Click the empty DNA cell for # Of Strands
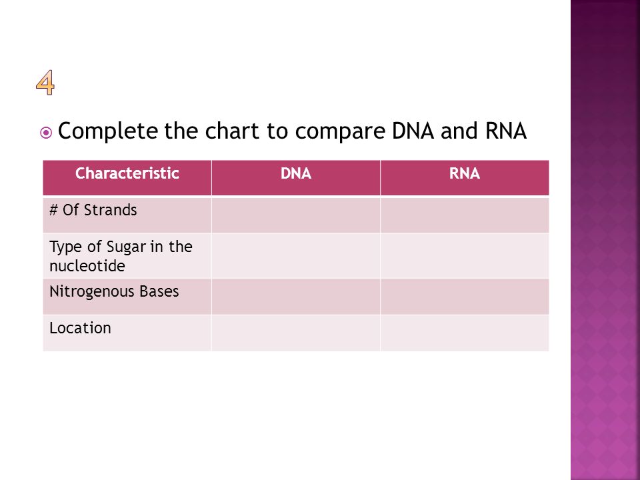640x480 pixels. pos(296,215)
